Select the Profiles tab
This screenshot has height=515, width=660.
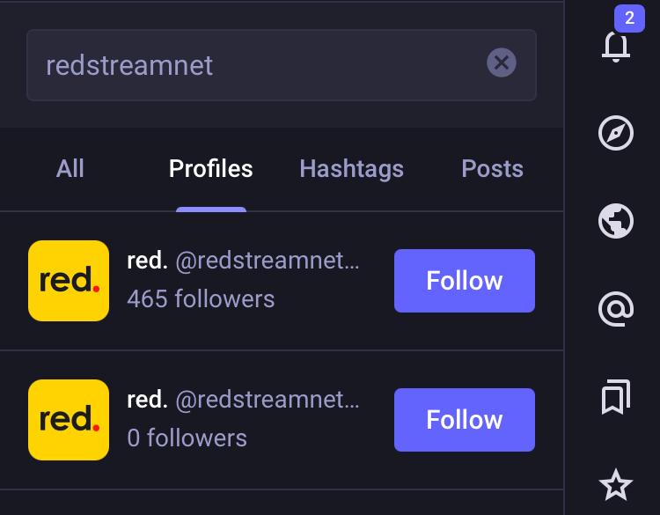[x=211, y=168]
